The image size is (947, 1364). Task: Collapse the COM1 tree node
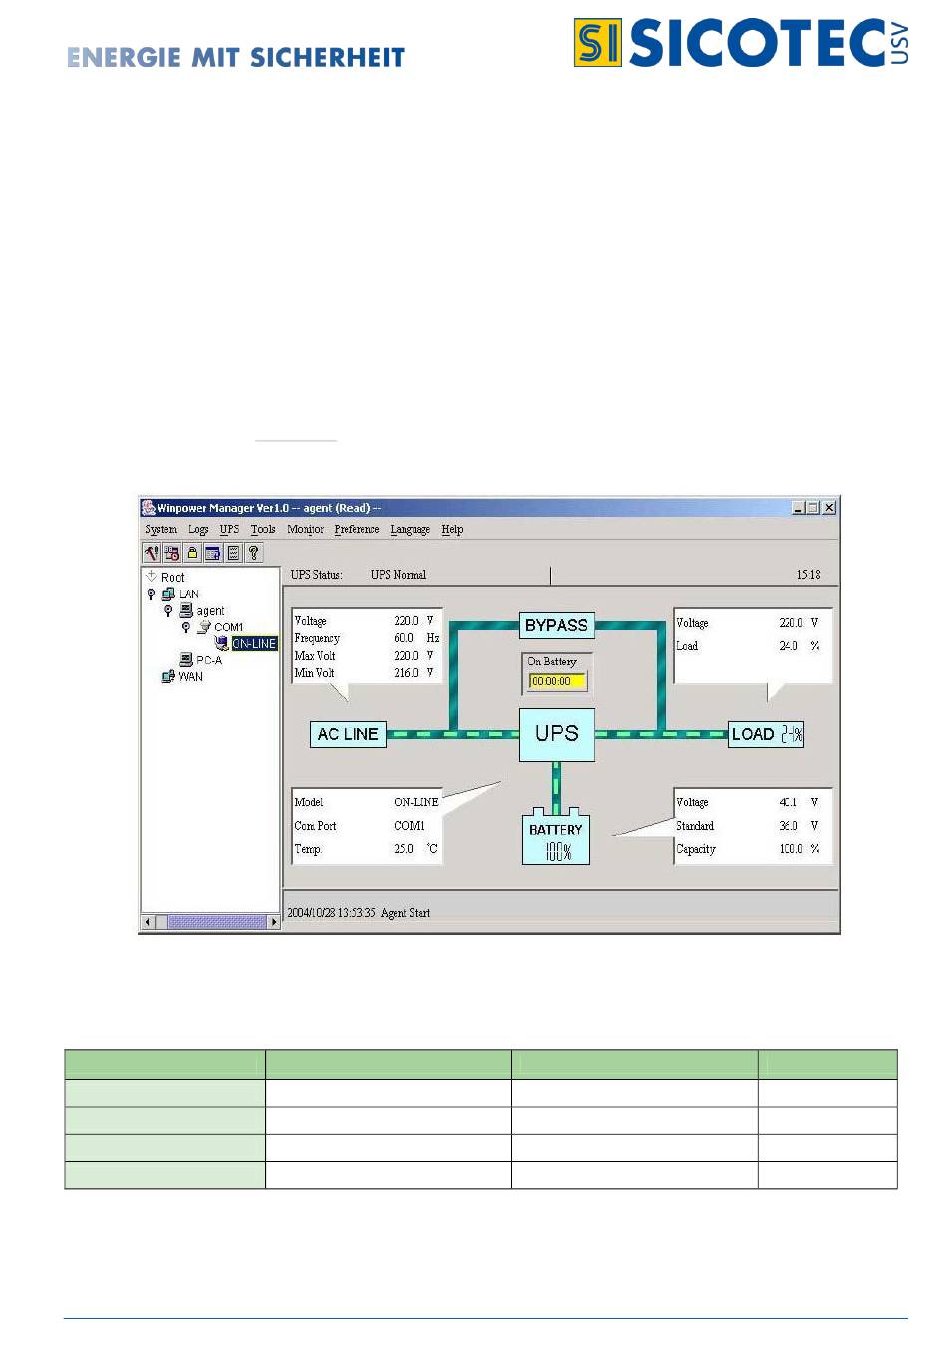click(x=186, y=627)
